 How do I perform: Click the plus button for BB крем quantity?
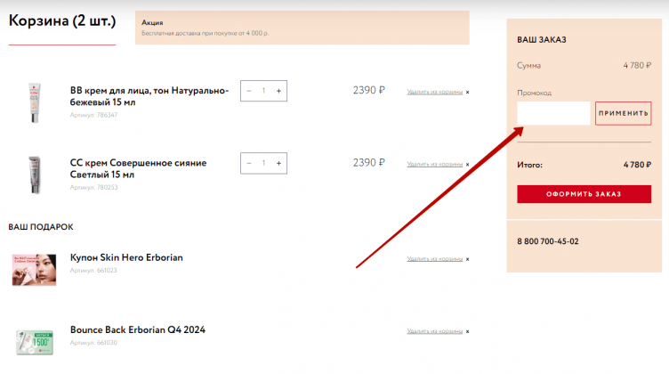click(x=278, y=91)
